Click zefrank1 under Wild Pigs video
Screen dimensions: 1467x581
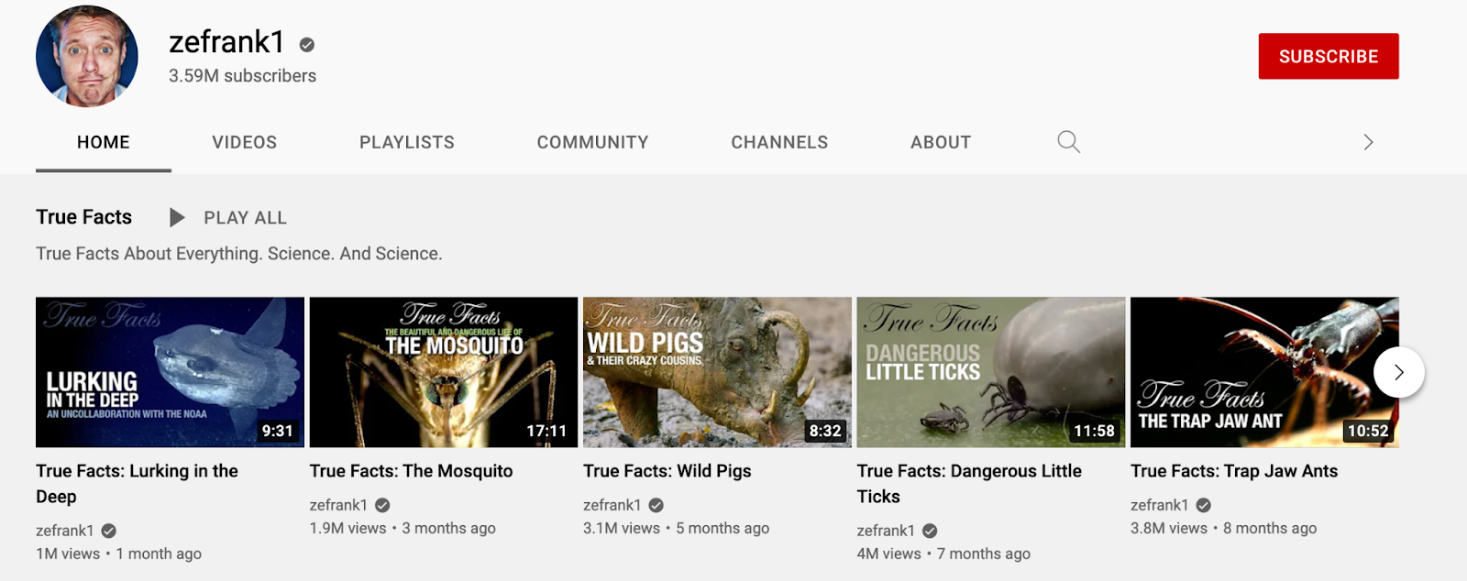612,505
